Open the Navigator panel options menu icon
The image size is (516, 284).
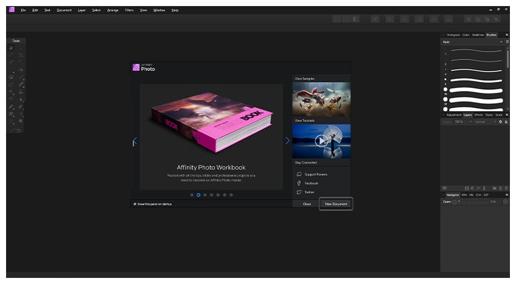(507, 195)
